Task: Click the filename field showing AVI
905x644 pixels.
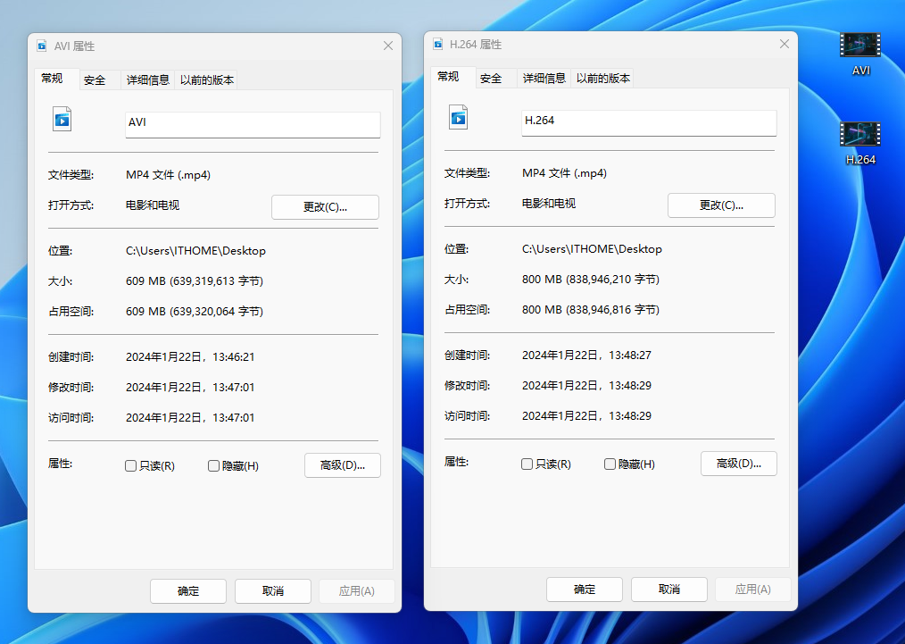Action: 253,124
